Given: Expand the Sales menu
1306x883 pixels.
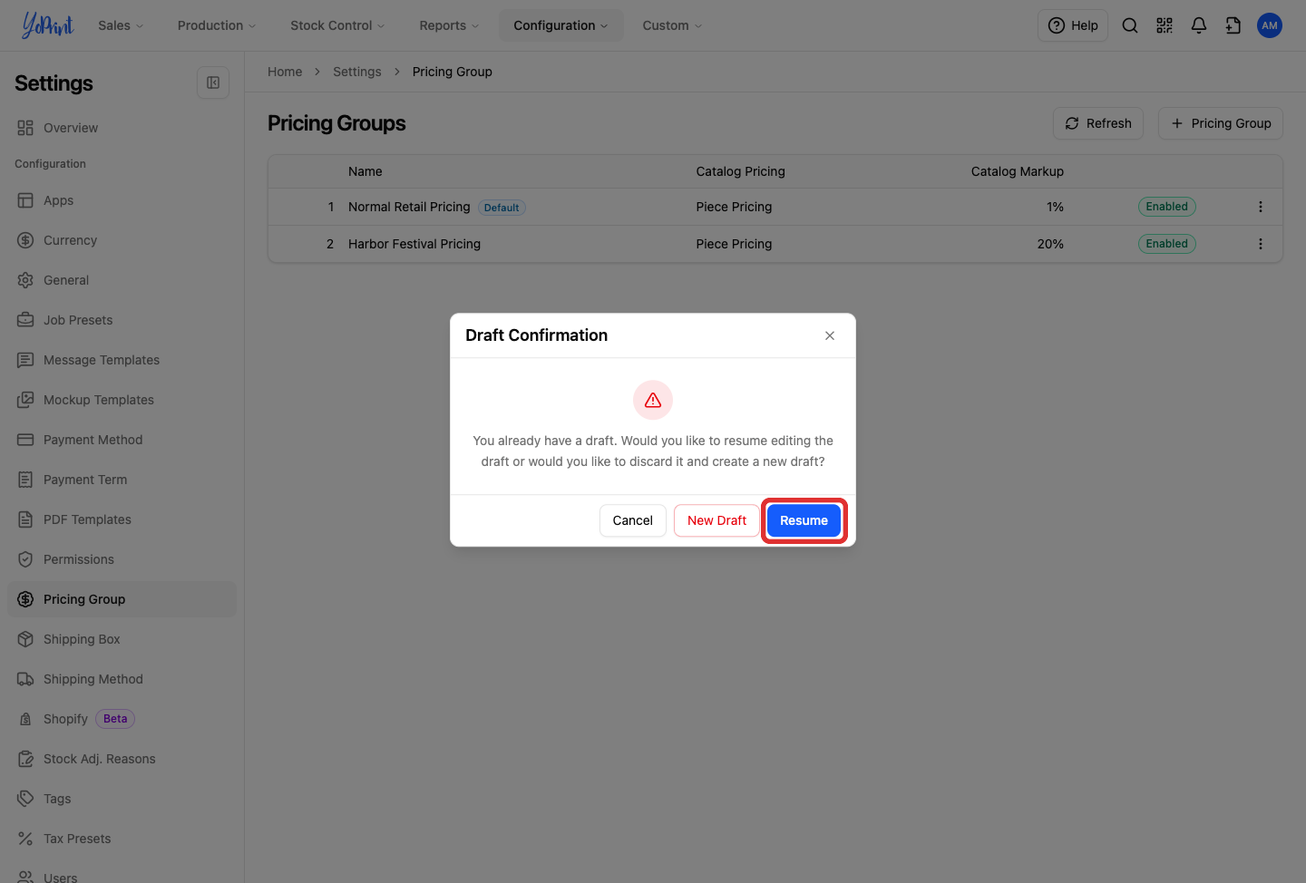Looking at the screenshot, I should 121,25.
